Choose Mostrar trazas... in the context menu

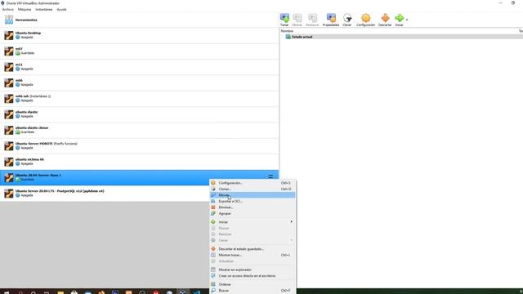coord(253,255)
